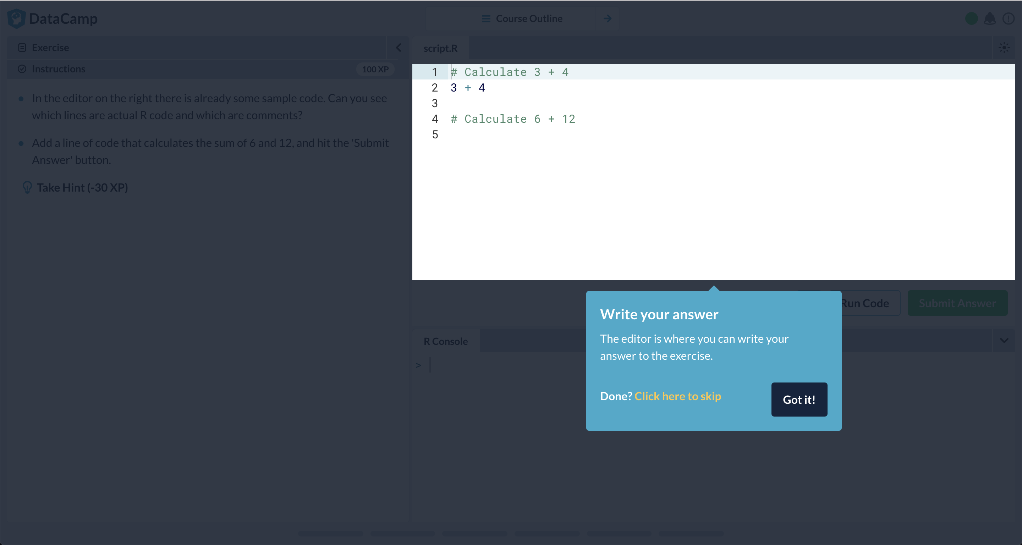Click the Instructions header label
The width and height of the screenshot is (1022, 545).
tap(59, 69)
